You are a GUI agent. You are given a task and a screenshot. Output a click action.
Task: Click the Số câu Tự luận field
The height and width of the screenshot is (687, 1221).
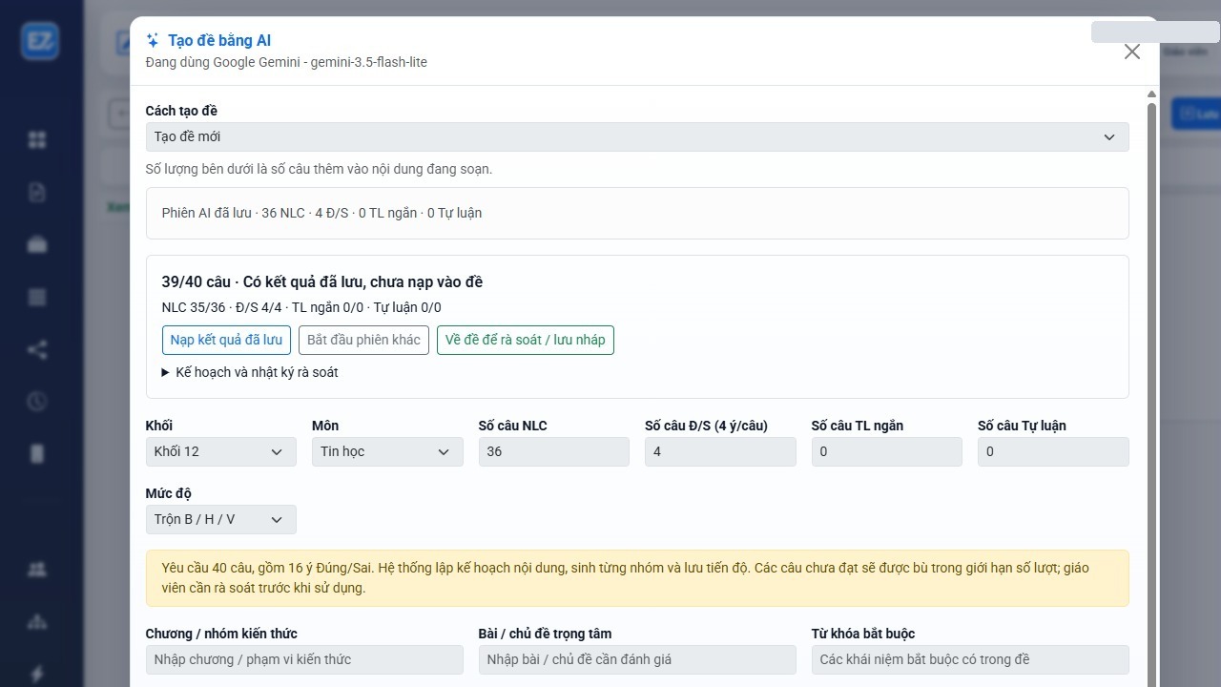click(1053, 451)
